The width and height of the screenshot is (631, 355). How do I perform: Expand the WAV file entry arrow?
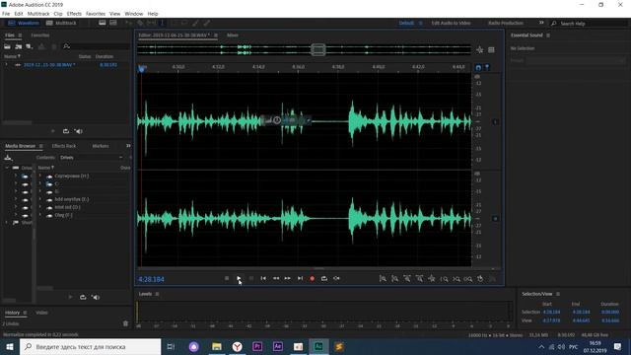(x=6, y=65)
